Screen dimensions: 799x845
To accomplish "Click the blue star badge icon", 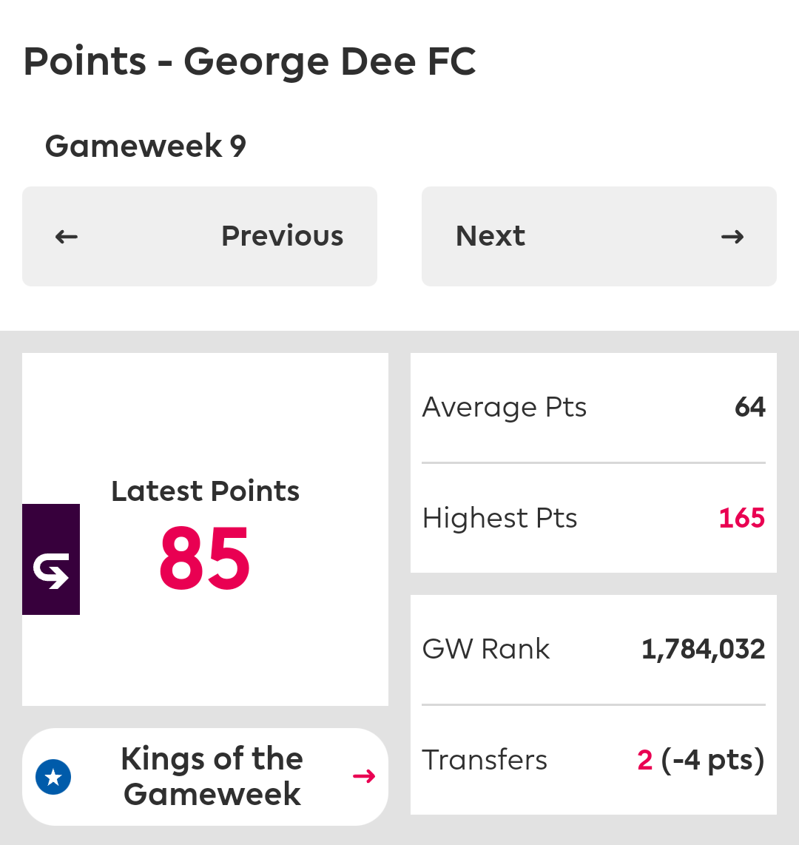I will [x=53, y=777].
